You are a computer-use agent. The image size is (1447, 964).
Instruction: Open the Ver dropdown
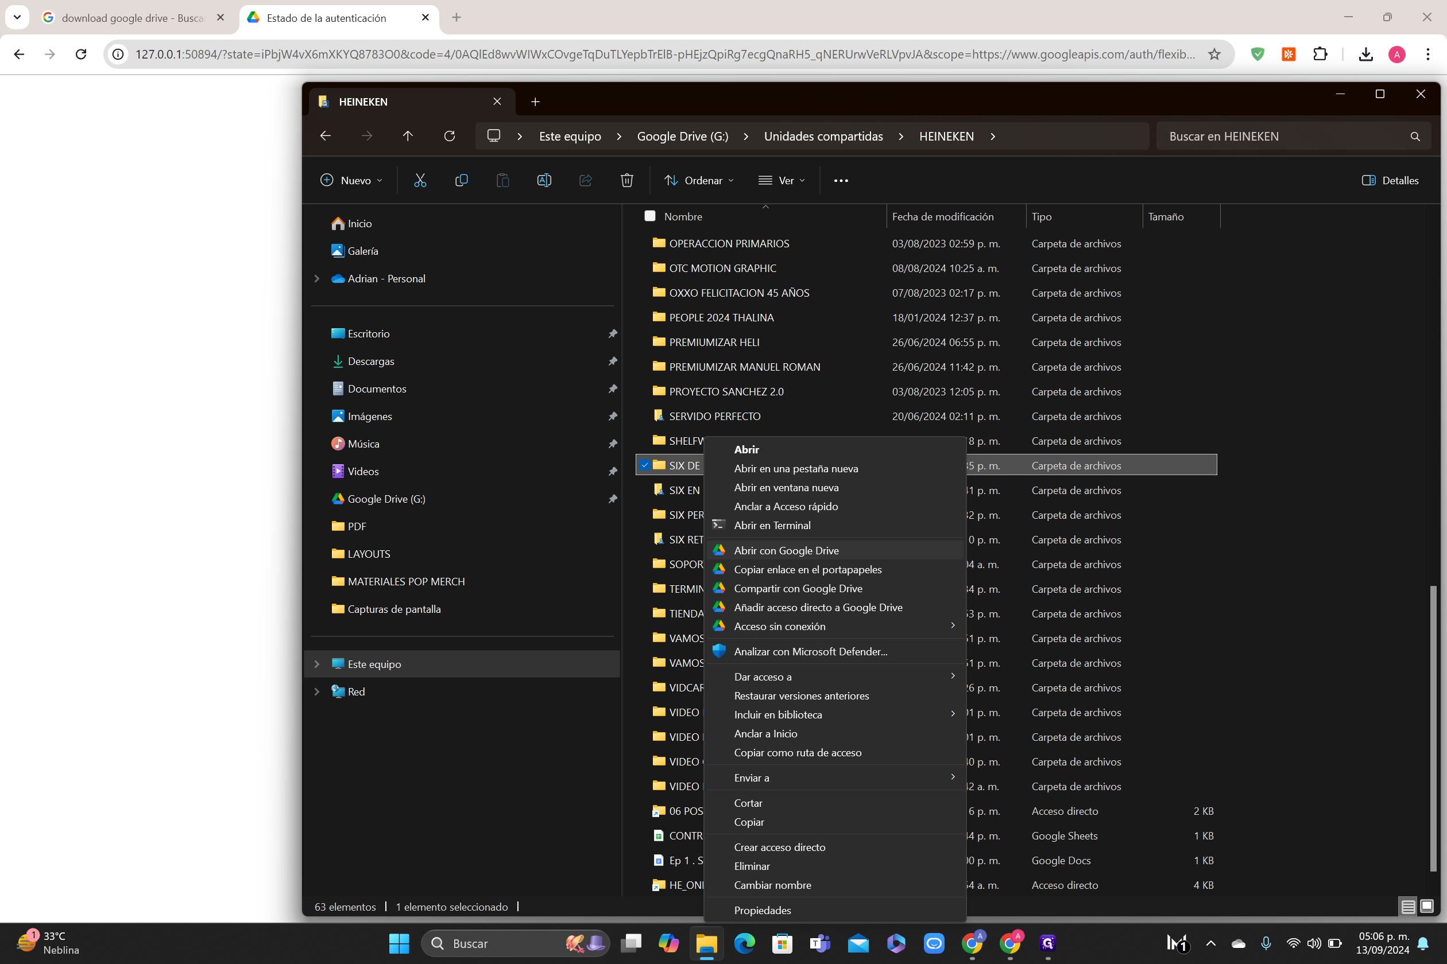click(x=782, y=180)
